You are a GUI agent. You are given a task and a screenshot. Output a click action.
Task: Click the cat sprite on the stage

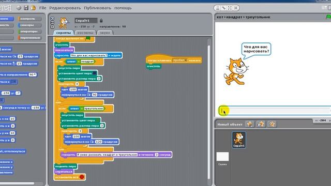[x=236, y=71]
